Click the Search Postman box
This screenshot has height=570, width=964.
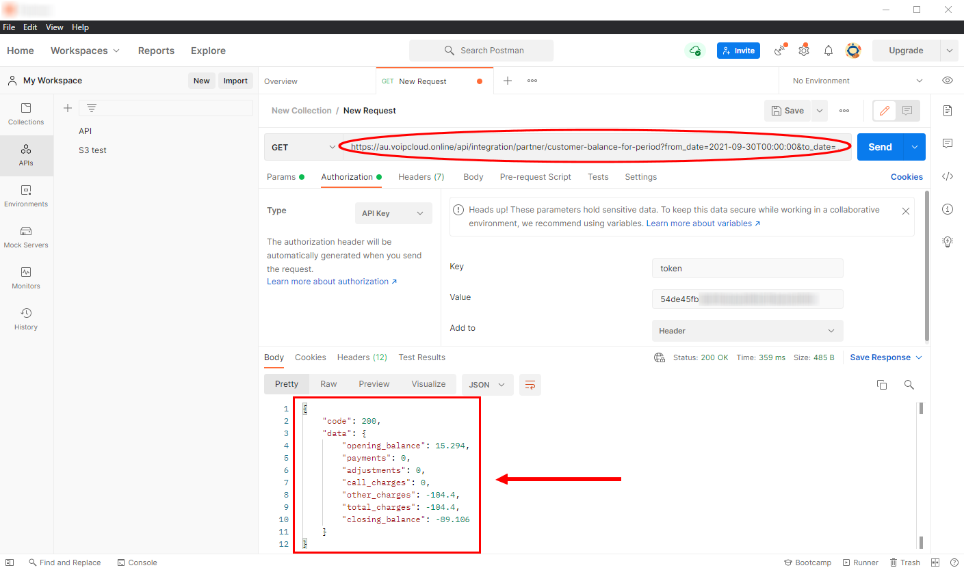pyautogui.click(x=482, y=51)
